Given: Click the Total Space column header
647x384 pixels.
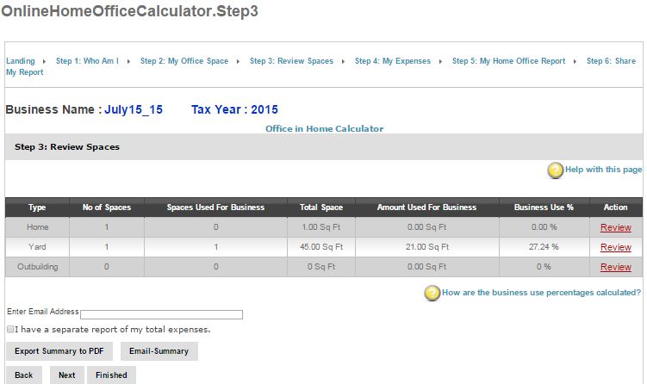Looking at the screenshot, I should pos(321,207).
